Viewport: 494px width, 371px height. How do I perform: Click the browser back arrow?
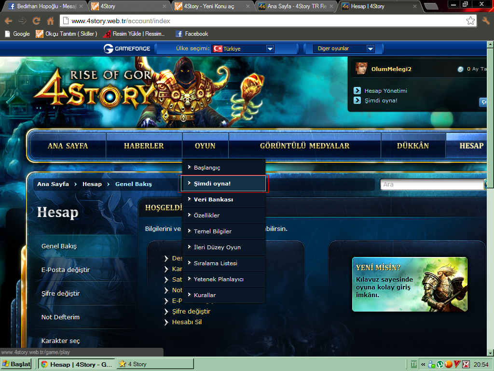(x=9, y=21)
